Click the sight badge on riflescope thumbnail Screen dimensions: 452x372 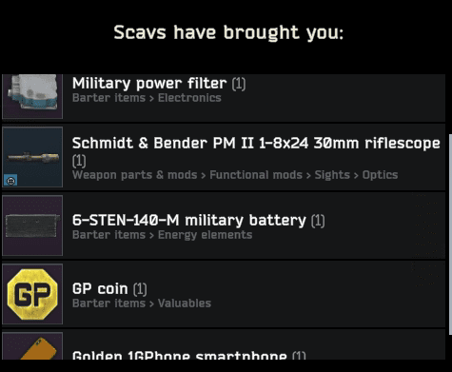tap(10, 181)
